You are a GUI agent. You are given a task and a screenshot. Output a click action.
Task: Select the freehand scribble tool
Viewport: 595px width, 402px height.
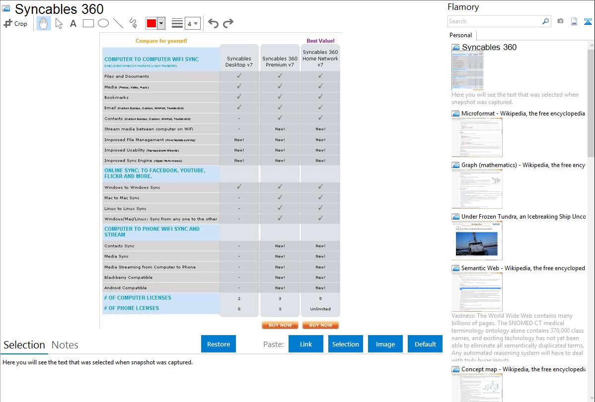(x=133, y=23)
